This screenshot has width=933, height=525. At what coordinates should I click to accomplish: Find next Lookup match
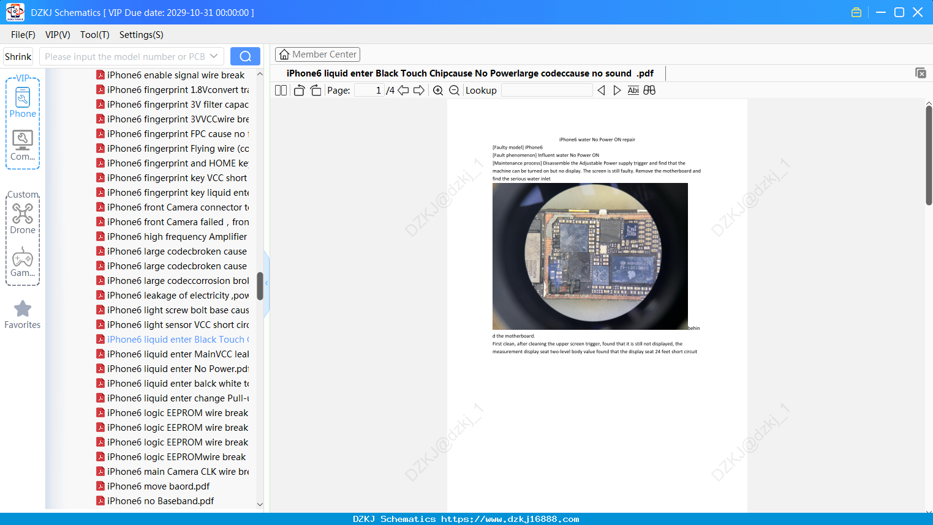pyautogui.click(x=617, y=91)
